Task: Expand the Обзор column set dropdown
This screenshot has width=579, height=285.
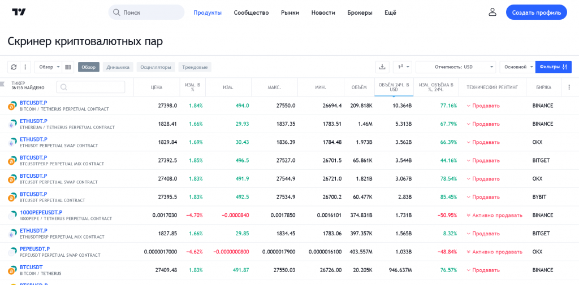Action: tap(49, 67)
